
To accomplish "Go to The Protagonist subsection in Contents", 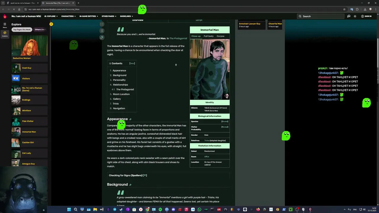I will coord(125,89).
